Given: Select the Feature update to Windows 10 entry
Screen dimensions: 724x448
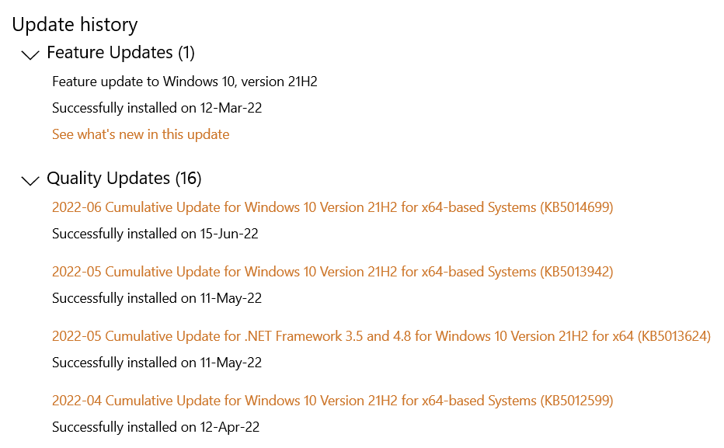Looking at the screenshot, I should (184, 82).
